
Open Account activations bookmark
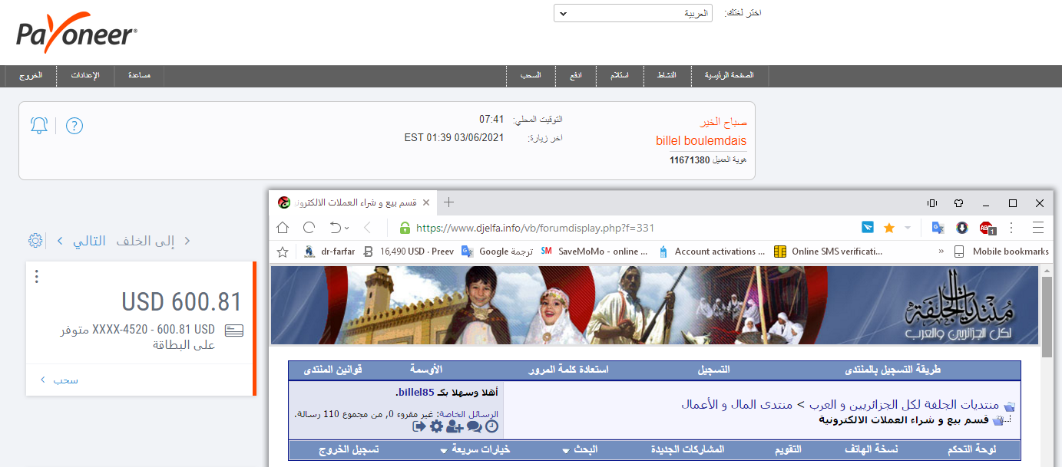pyautogui.click(x=712, y=252)
